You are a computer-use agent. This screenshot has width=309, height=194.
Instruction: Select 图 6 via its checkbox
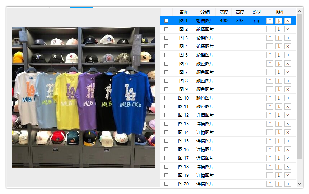pyautogui.click(x=166, y=63)
